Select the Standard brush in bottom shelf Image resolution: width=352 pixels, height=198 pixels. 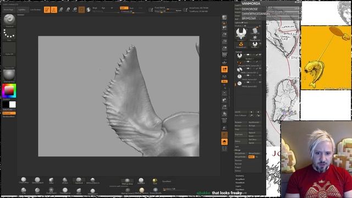[79, 180]
